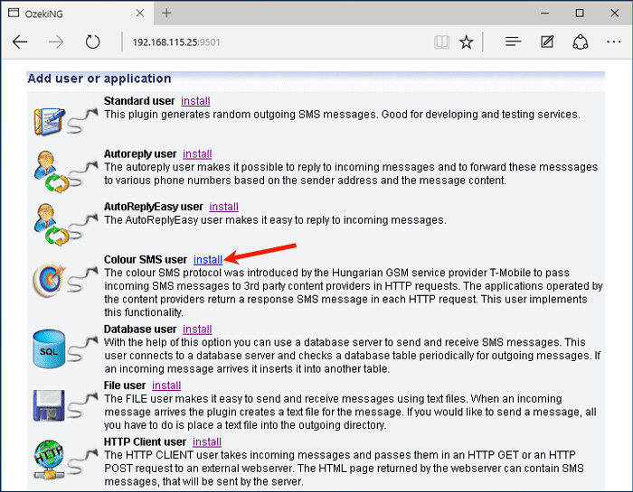The height and width of the screenshot is (492, 633).
Task: Install the HTTP Client user
Action: coord(207,441)
